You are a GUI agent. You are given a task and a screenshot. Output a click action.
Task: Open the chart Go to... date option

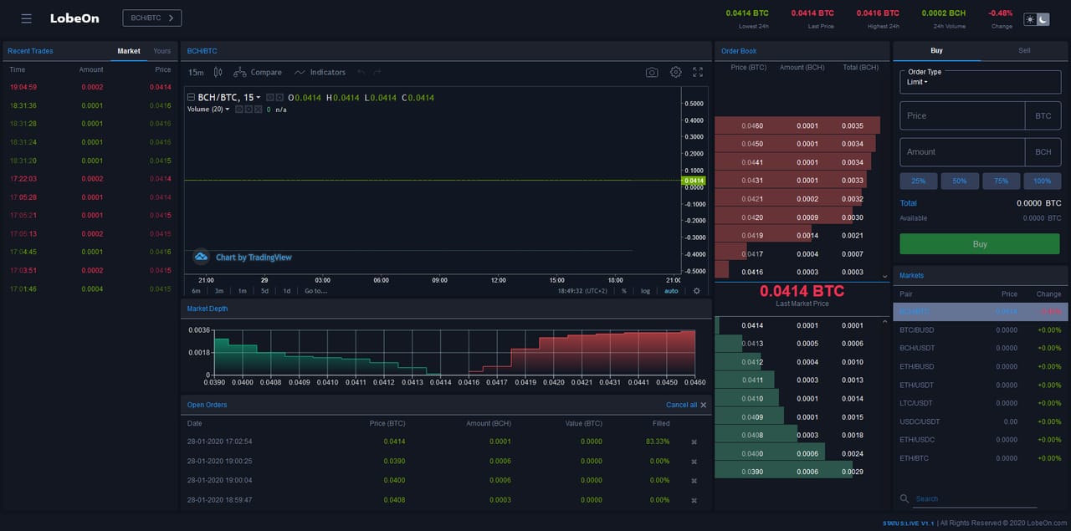(316, 291)
